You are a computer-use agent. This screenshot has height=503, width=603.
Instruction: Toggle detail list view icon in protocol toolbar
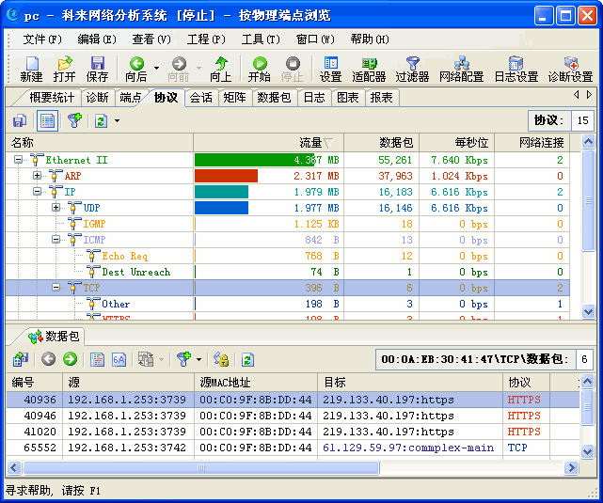click(x=47, y=120)
